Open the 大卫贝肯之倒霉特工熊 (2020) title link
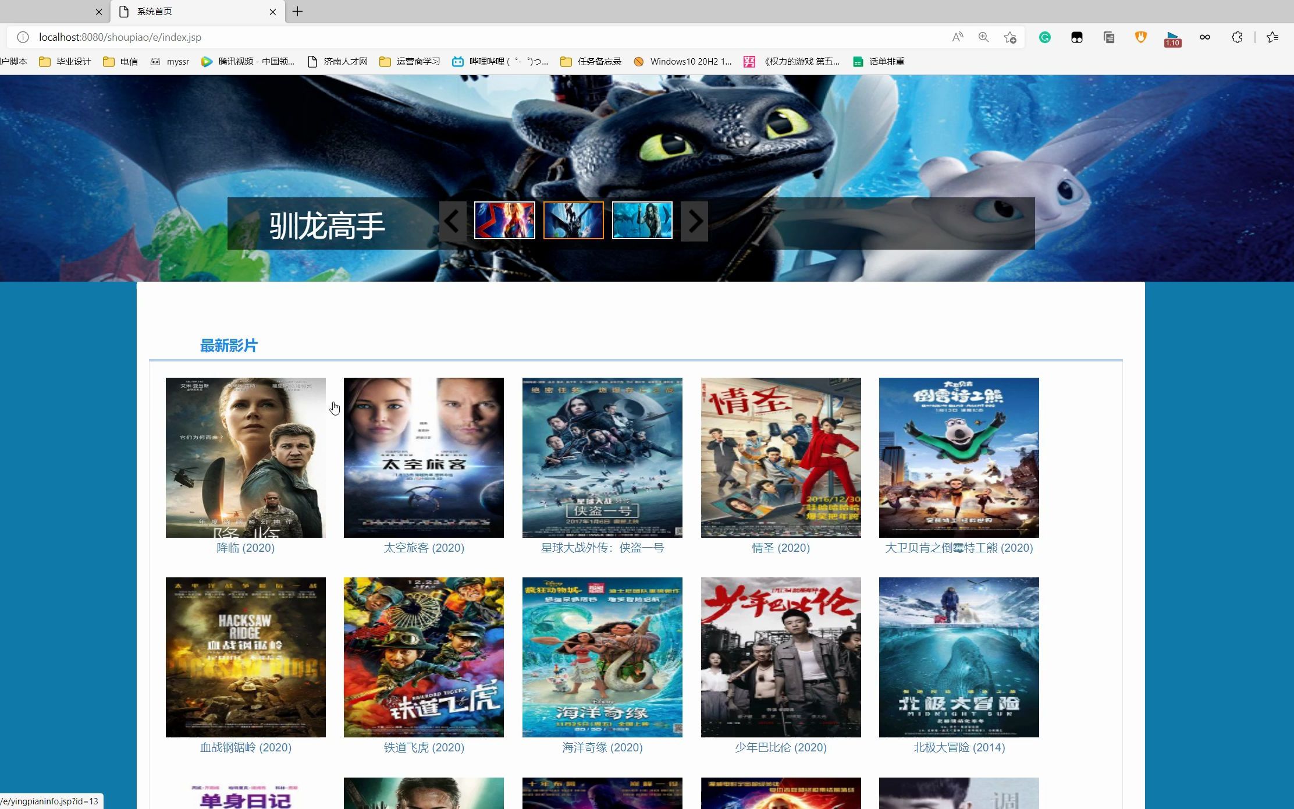This screenshot has height=809, width=1294. [x=959, y=548]
